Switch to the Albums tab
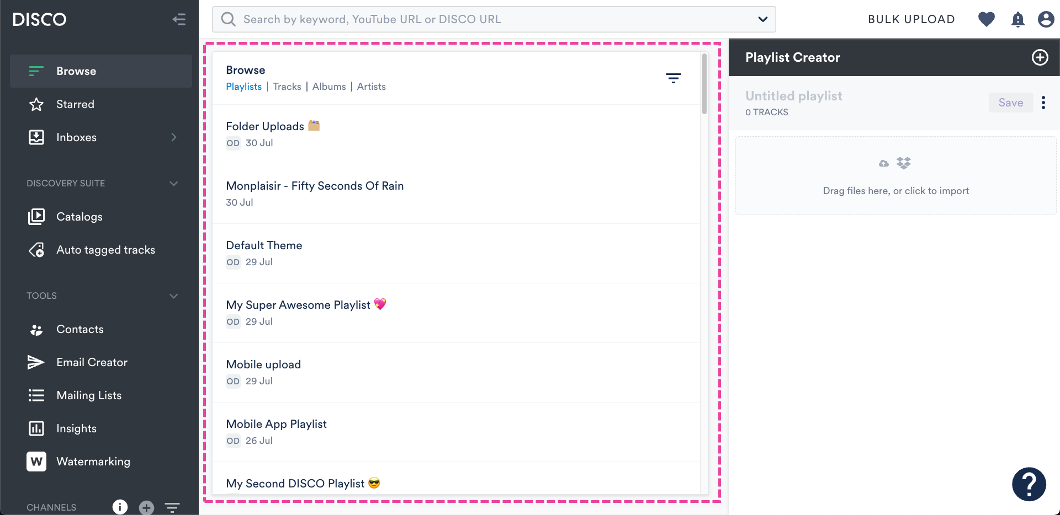Viewport: 1060px width, 515px height. click(329, 87)
